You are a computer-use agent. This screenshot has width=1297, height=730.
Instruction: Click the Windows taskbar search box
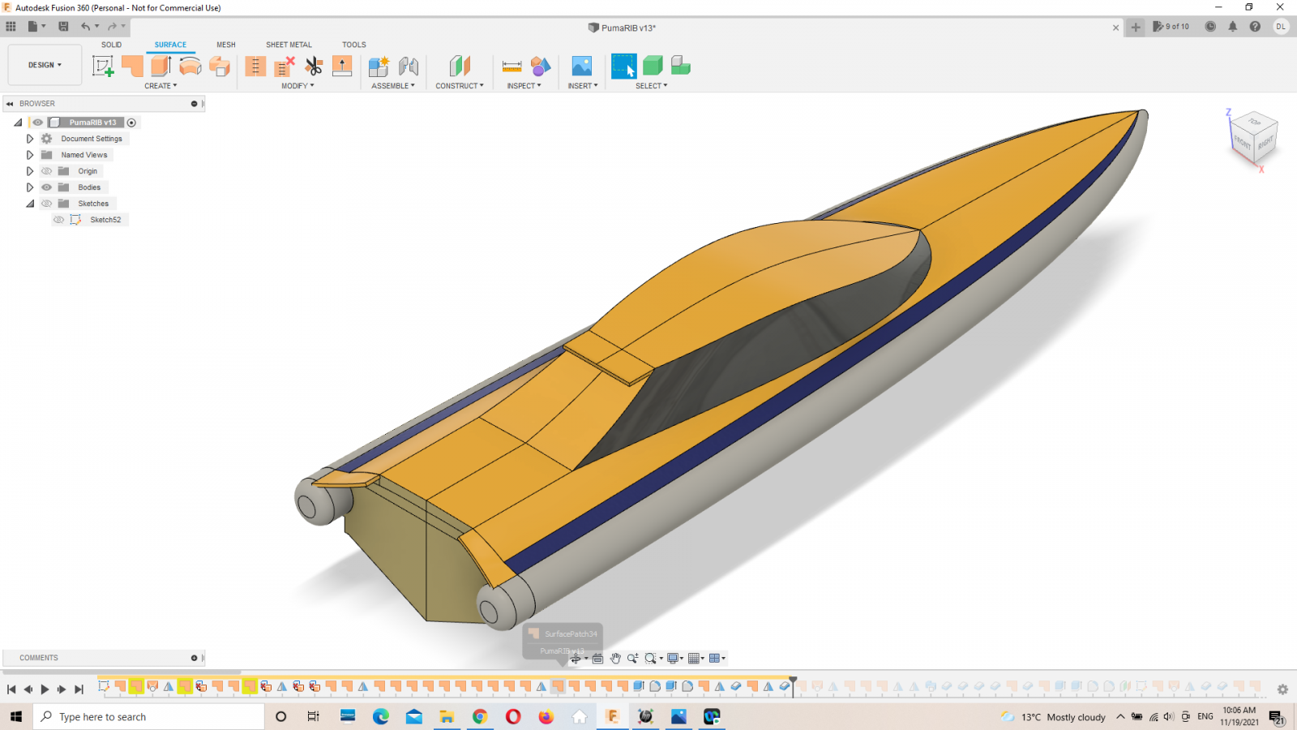(149, 717)
